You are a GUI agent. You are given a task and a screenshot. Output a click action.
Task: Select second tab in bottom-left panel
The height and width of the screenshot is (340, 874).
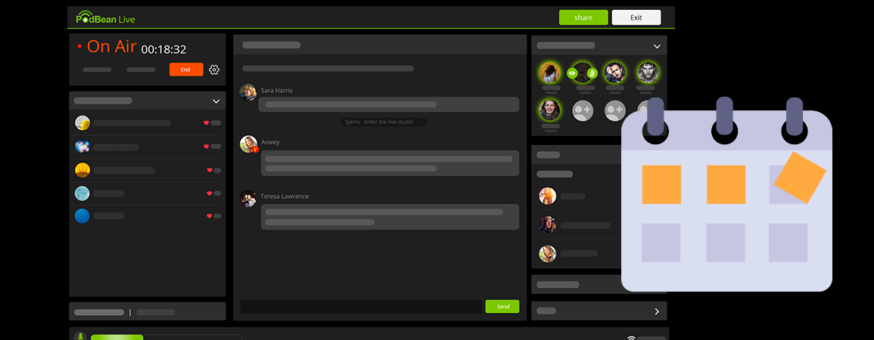[x=155, y=312]
